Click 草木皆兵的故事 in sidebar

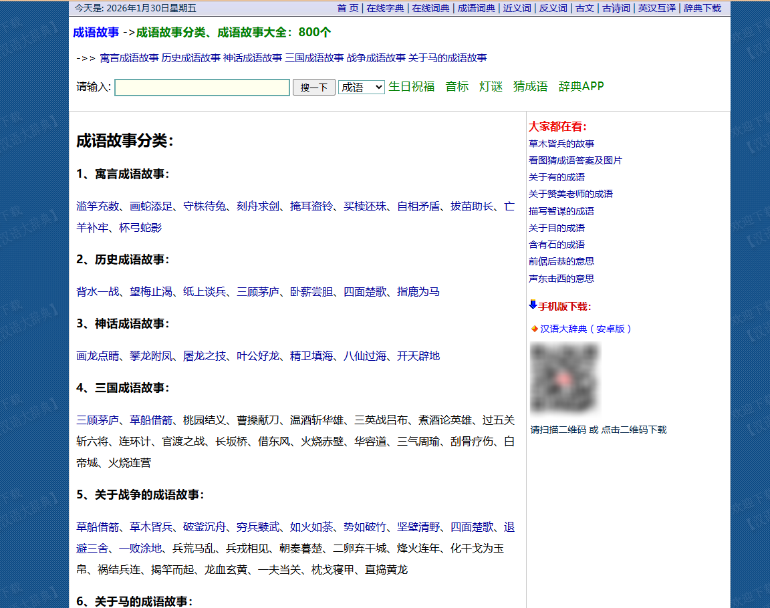tap(561, 144)
